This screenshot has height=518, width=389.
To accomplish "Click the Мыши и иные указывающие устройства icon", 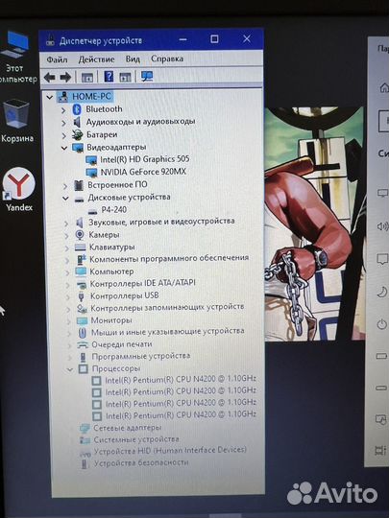I will 82,332.
